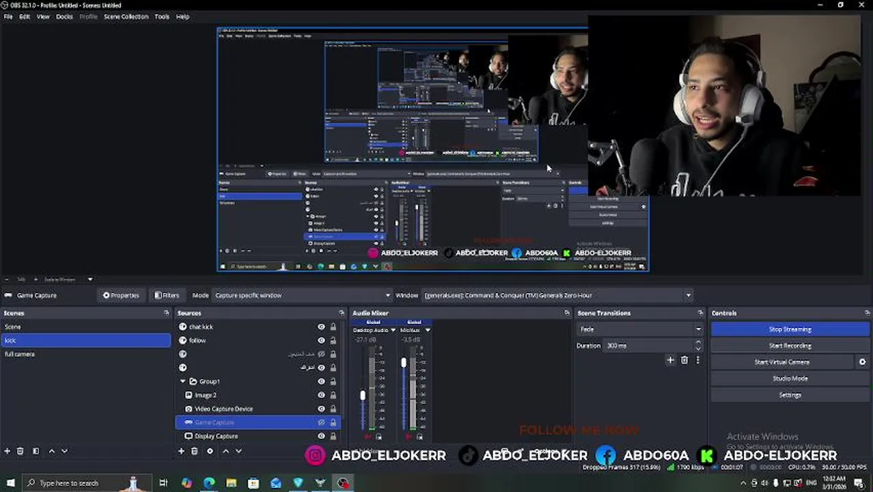
Task: Open the transition properties three-dot menu
Action: pyautogui.click(x=697, y=360)
